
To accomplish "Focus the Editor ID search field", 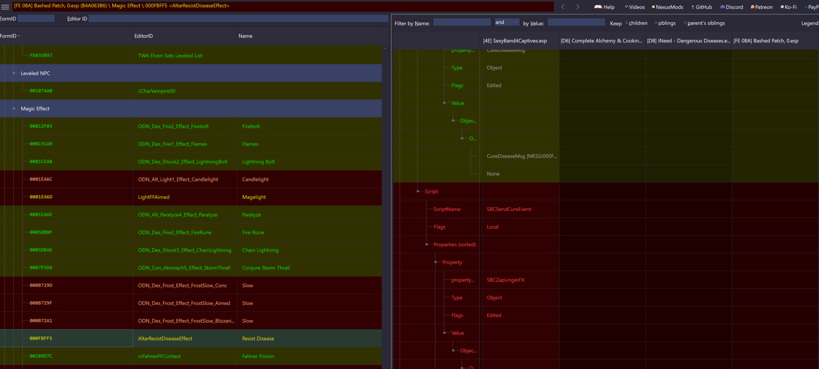I will pos(238,18).
